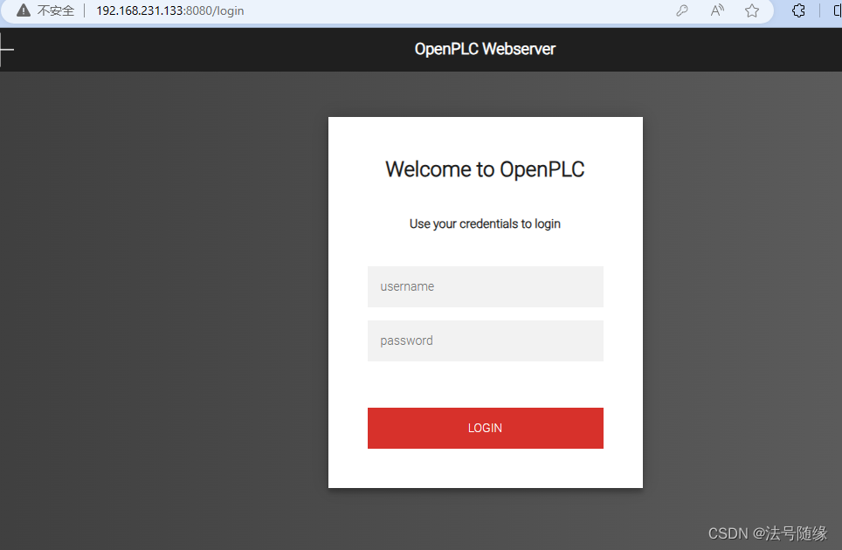Click the address bar URL 192.168.231.133:8080/login

coord(169,10)
